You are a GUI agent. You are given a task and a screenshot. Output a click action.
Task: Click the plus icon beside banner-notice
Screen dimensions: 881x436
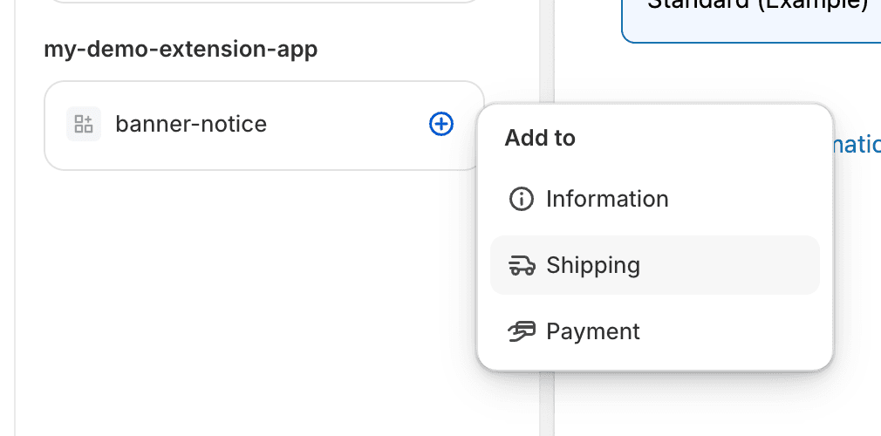tap(441, 125)
